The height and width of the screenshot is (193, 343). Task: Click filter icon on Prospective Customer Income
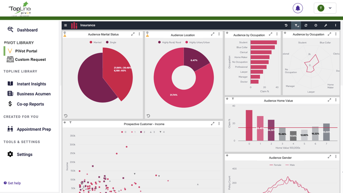pyautogui.click(x=70, y=123)
